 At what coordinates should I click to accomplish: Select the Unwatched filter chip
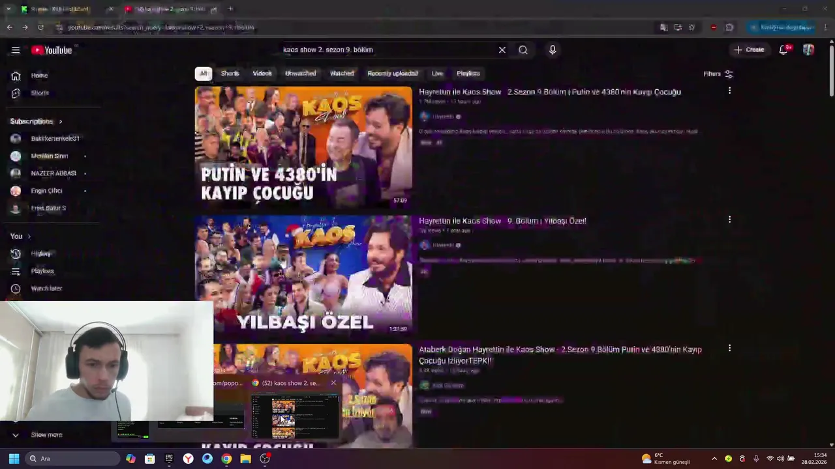point(300,74)
